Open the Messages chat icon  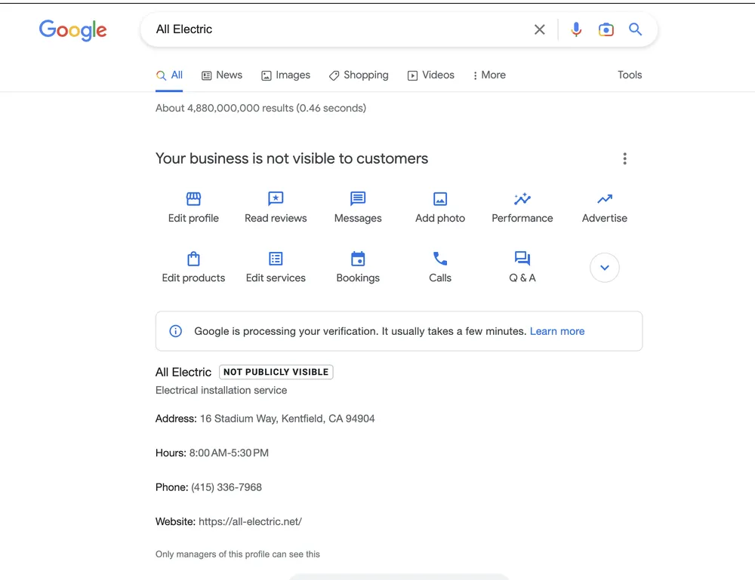(x=358, y=199)
